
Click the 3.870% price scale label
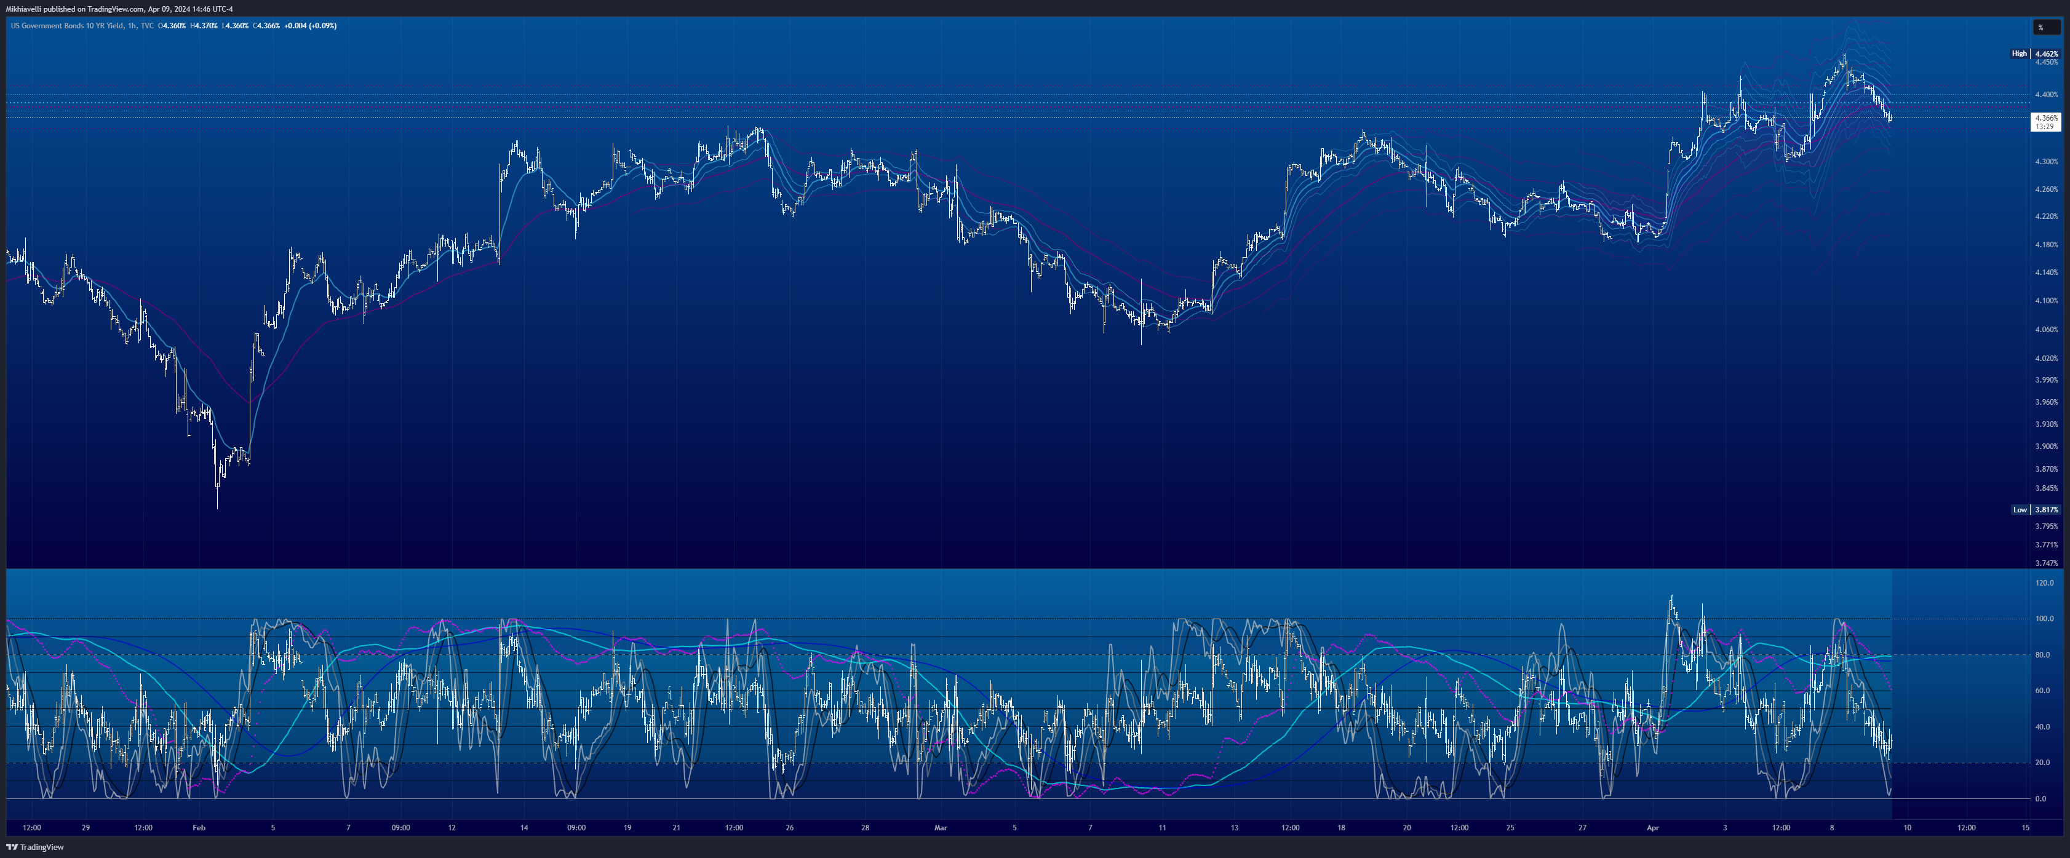(2046, 469)
